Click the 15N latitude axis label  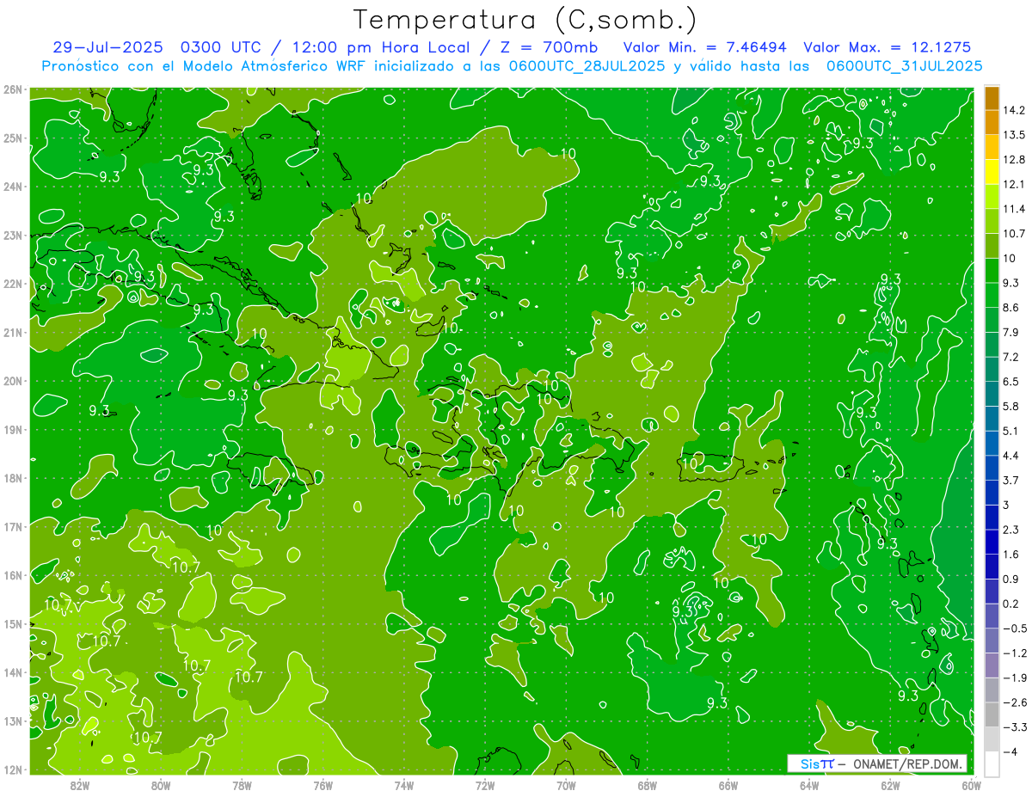(12, 623)
